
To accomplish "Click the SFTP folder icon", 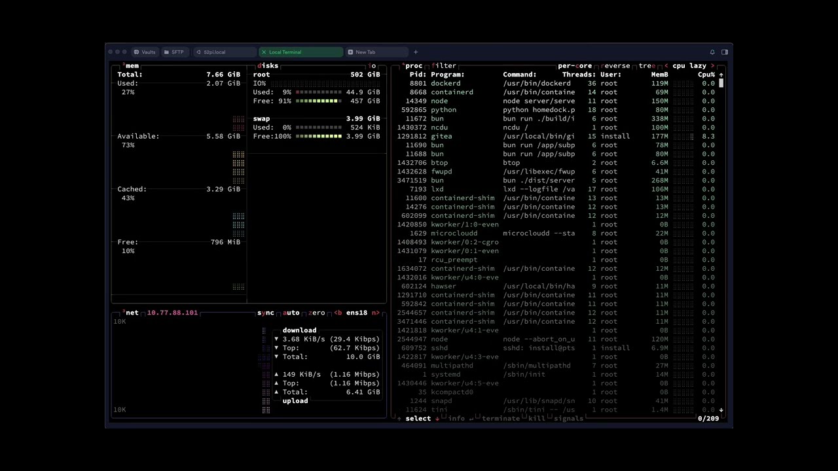I will coord(166,52).
